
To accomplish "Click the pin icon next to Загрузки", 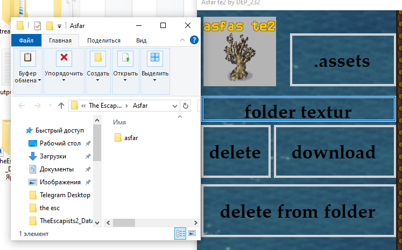I will click(x=88, y=156).
